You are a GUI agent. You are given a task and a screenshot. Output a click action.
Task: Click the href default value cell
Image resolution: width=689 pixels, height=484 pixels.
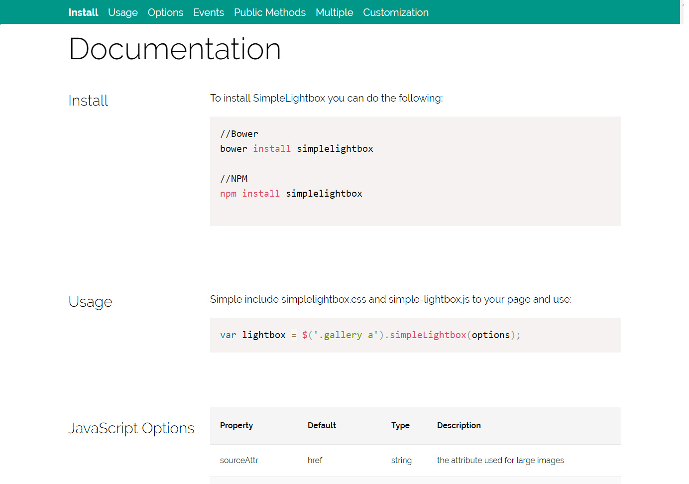tap(315, 461)
